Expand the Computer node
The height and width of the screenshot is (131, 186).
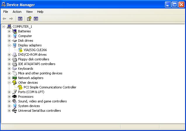[9, 36]
